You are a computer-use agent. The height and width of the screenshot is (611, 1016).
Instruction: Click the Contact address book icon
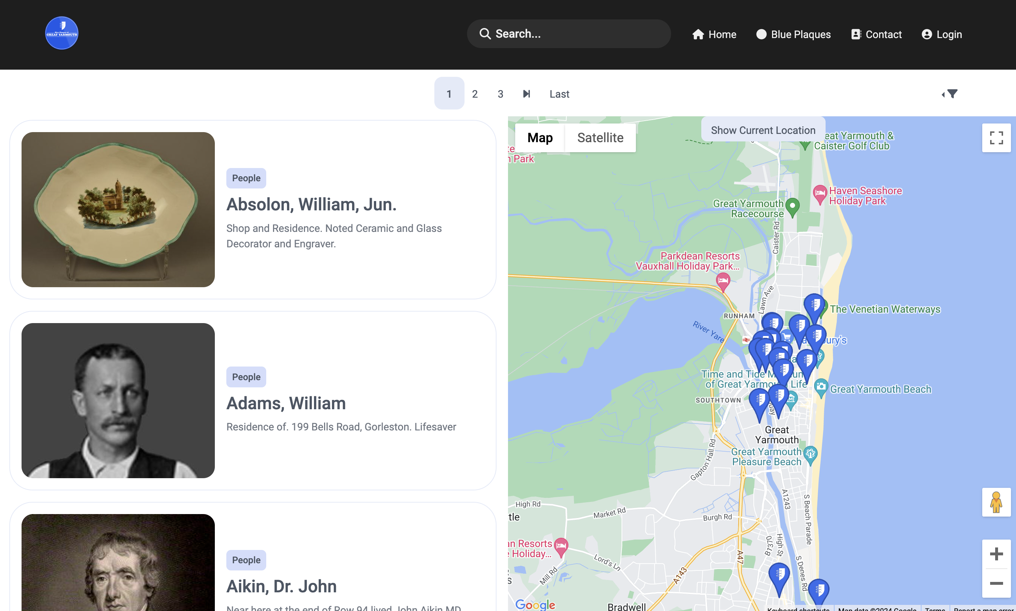click(x=856, y=34)
